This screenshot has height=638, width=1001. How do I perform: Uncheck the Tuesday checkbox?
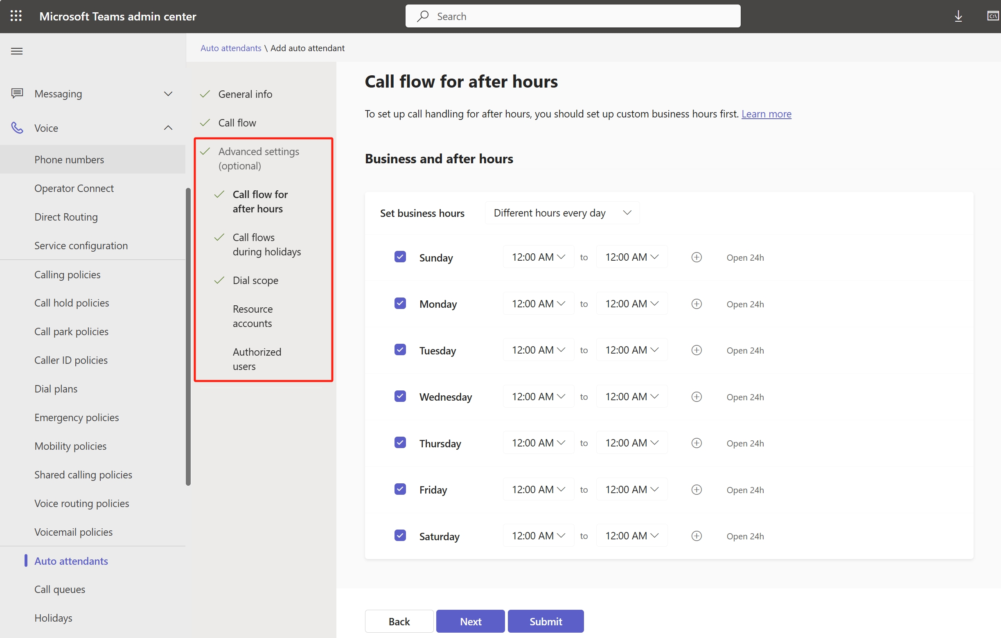400,350
